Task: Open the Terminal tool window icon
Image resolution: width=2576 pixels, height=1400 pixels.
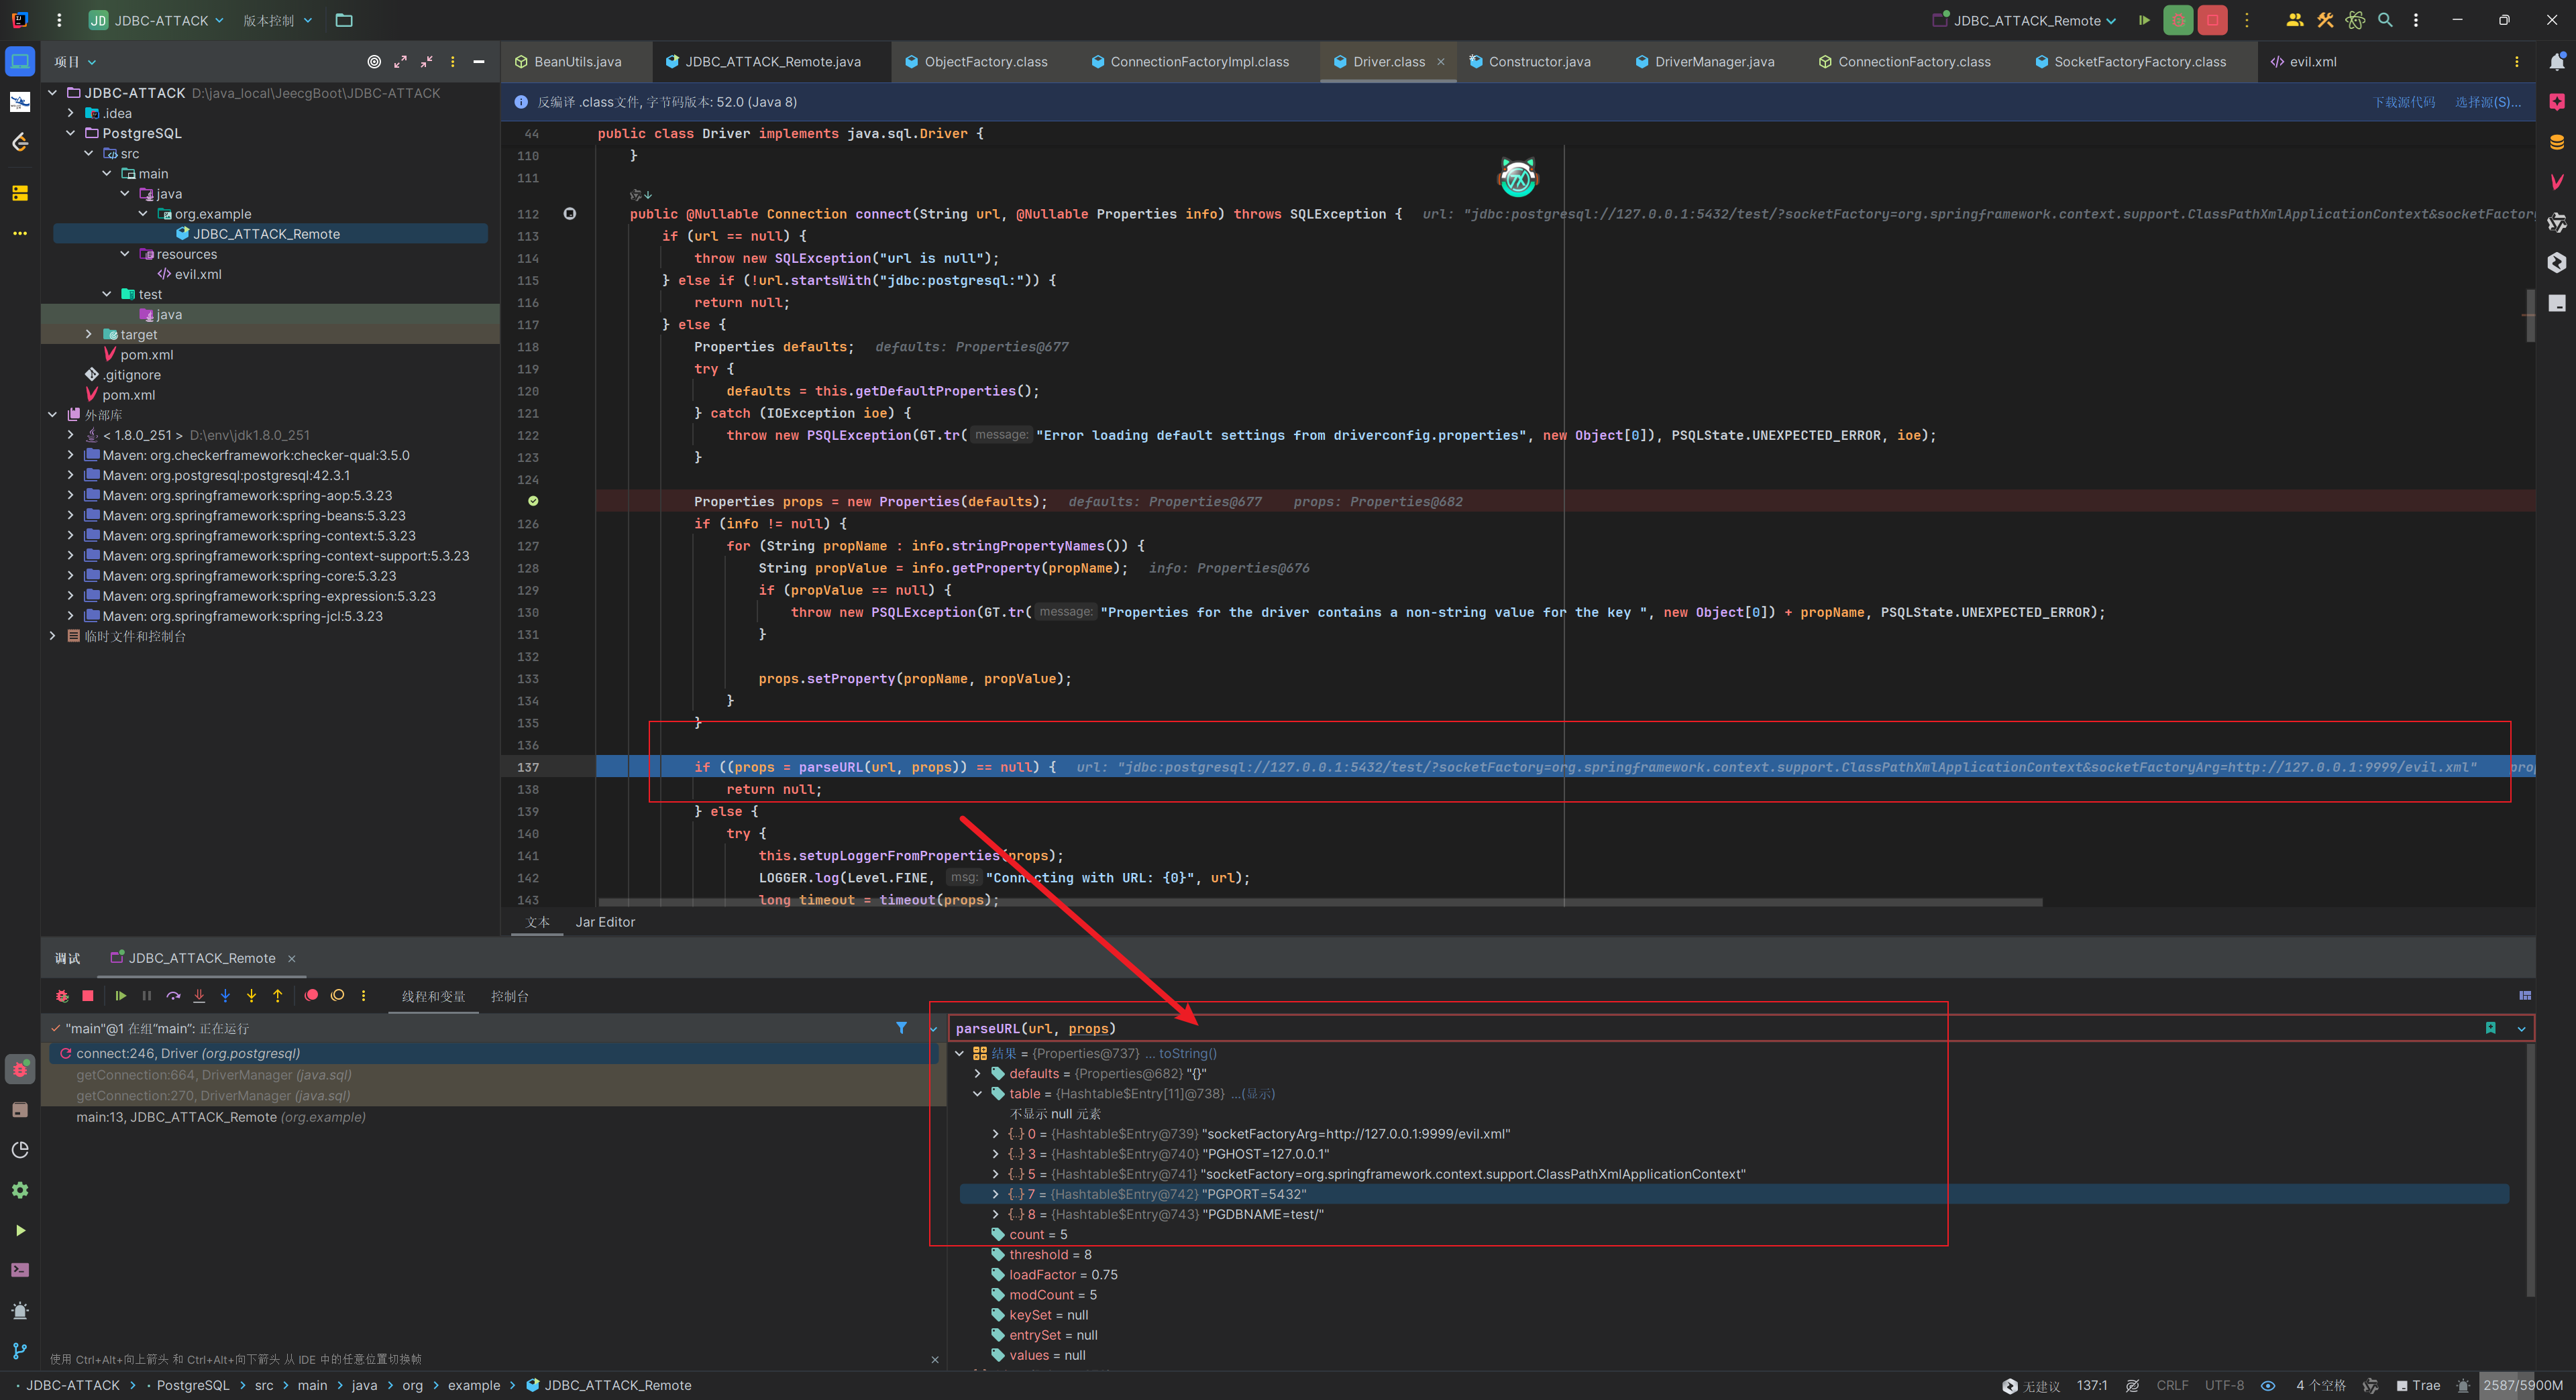Action: 20,1270
